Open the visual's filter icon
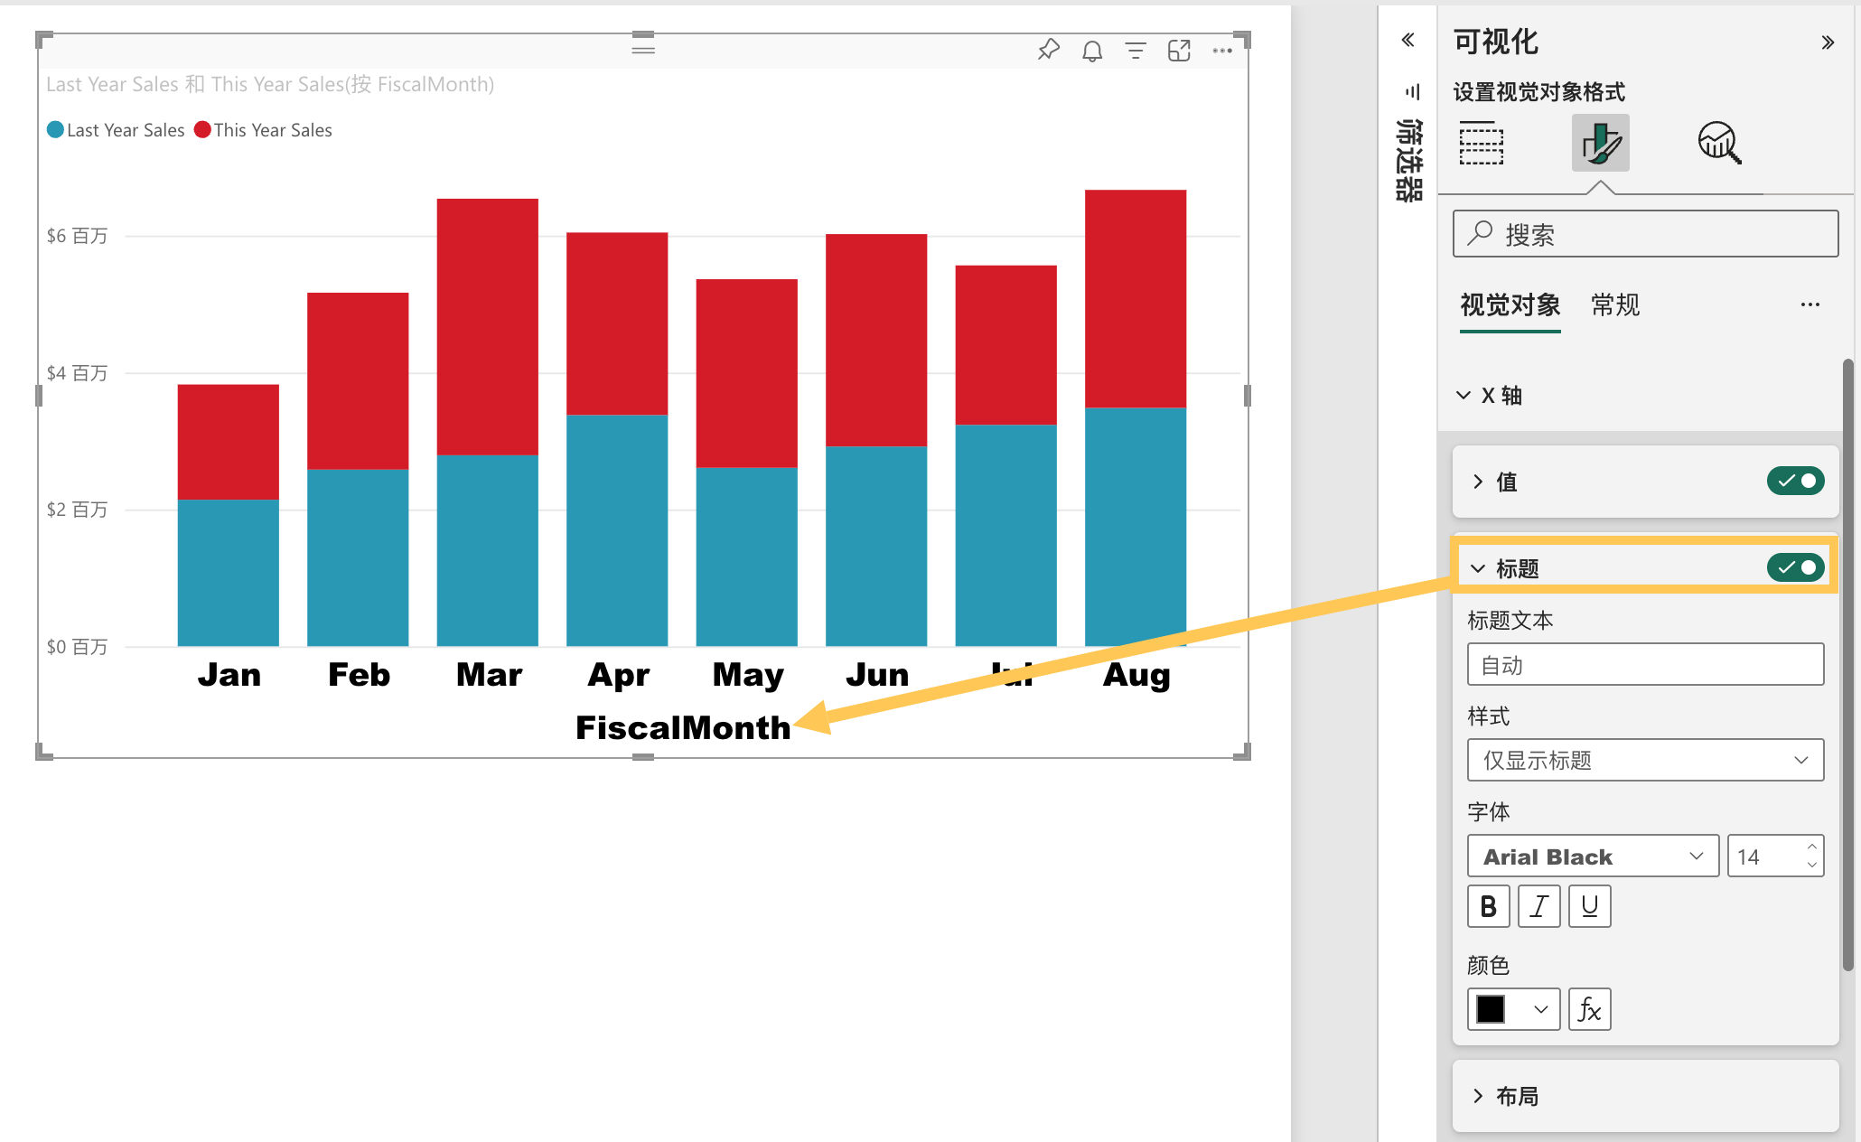The height and width of the screenshot is (1142, 1861). (1136, 51)
